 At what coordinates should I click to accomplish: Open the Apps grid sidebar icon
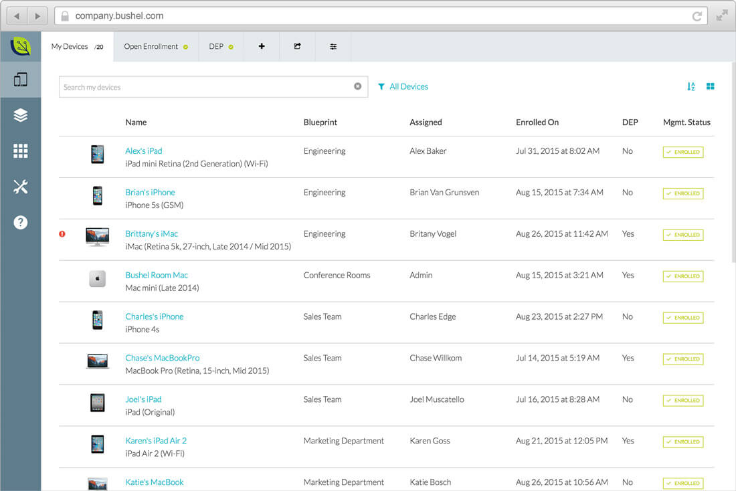coord(21,151)
